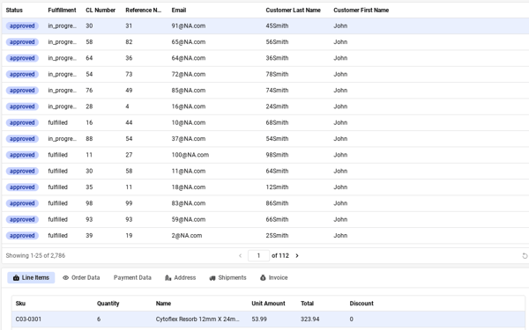Screen dimensions: 529x330
Task: Click the Customer Last Name header
Action: coord(294,10)
